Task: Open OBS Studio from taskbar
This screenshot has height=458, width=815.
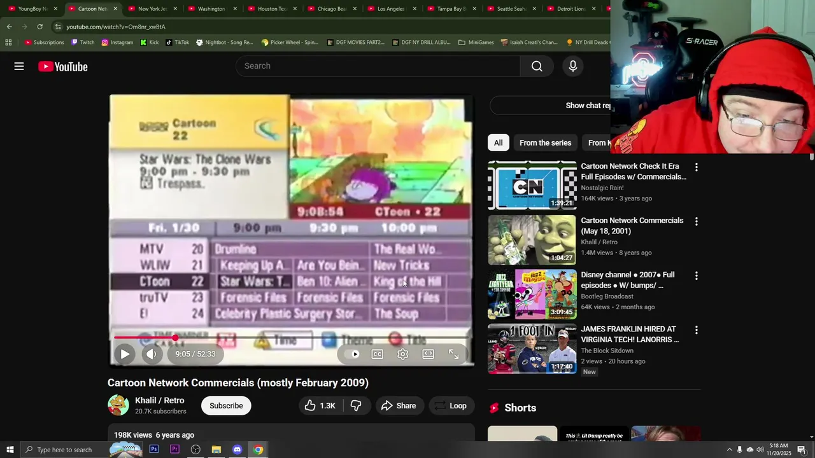Action: (195, 450)
